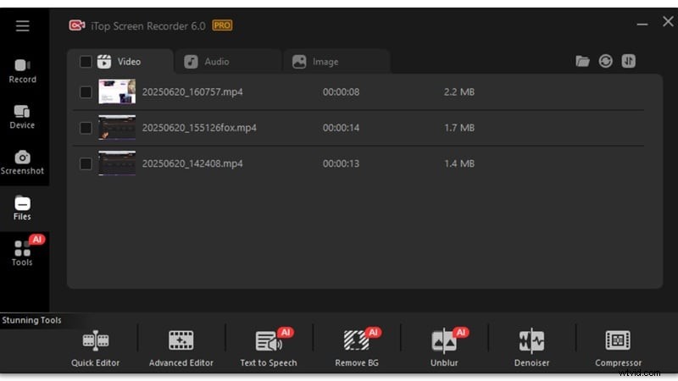The height and width of the screenshot is (381, 678).
Task: Click the Stunning Tools label
Action: tap(31, 321)
